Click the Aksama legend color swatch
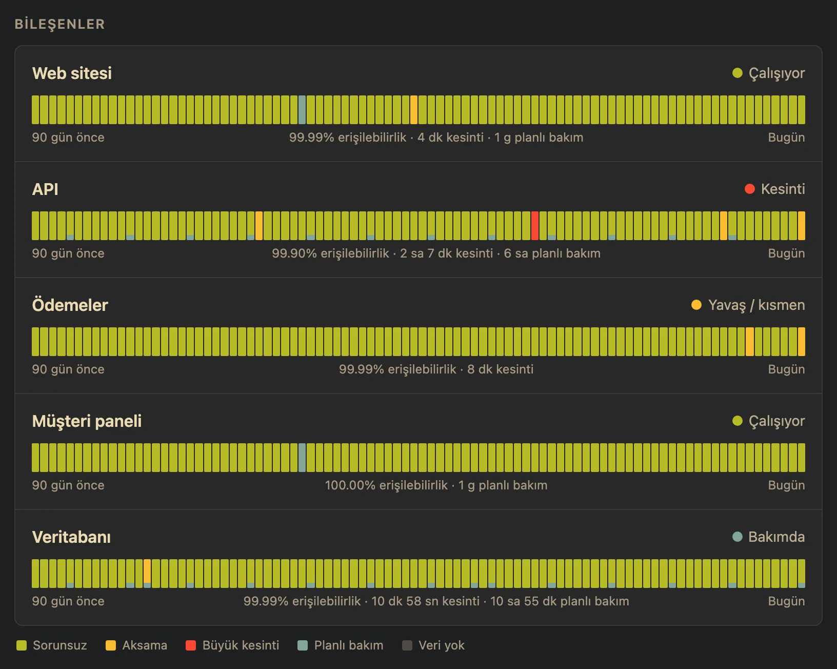The height and width of the screenshot is (669, 837). [x=111, y=645]
